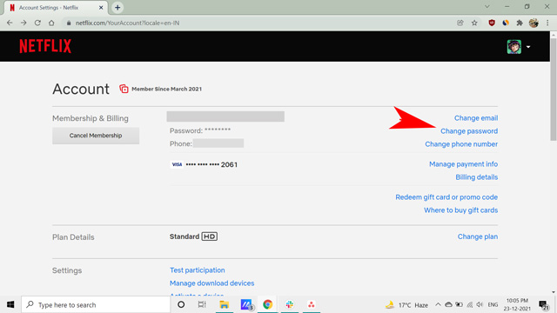
Task: Open a new browser tab
Action: point(117,8)
